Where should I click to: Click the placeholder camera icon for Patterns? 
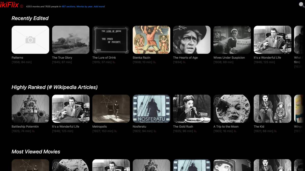tap(30, 40)
